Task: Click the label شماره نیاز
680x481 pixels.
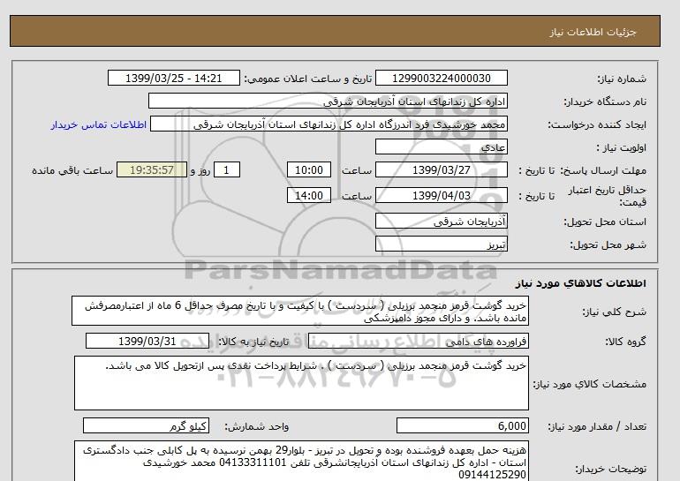Action: click(x=622, y=79)
